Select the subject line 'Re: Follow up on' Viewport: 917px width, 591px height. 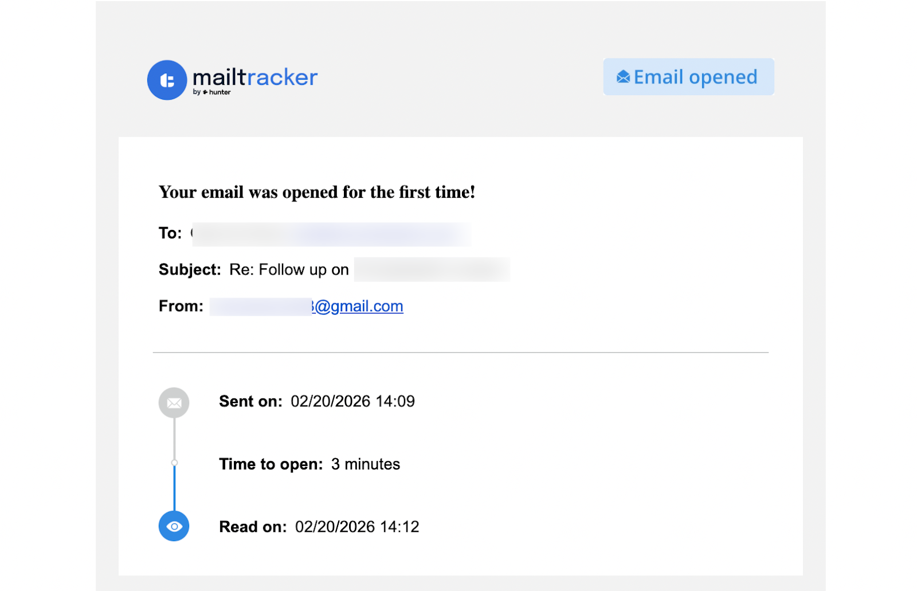point(288,269)
